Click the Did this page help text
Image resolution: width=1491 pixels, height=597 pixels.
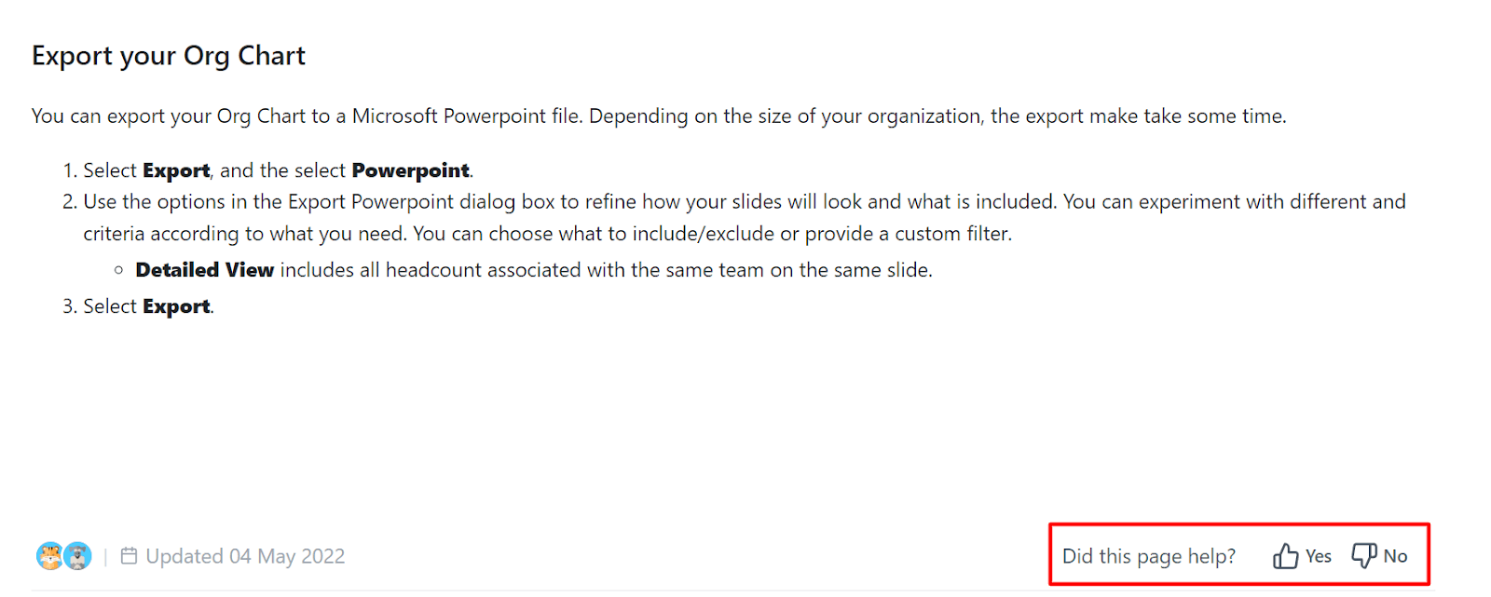1149,555
